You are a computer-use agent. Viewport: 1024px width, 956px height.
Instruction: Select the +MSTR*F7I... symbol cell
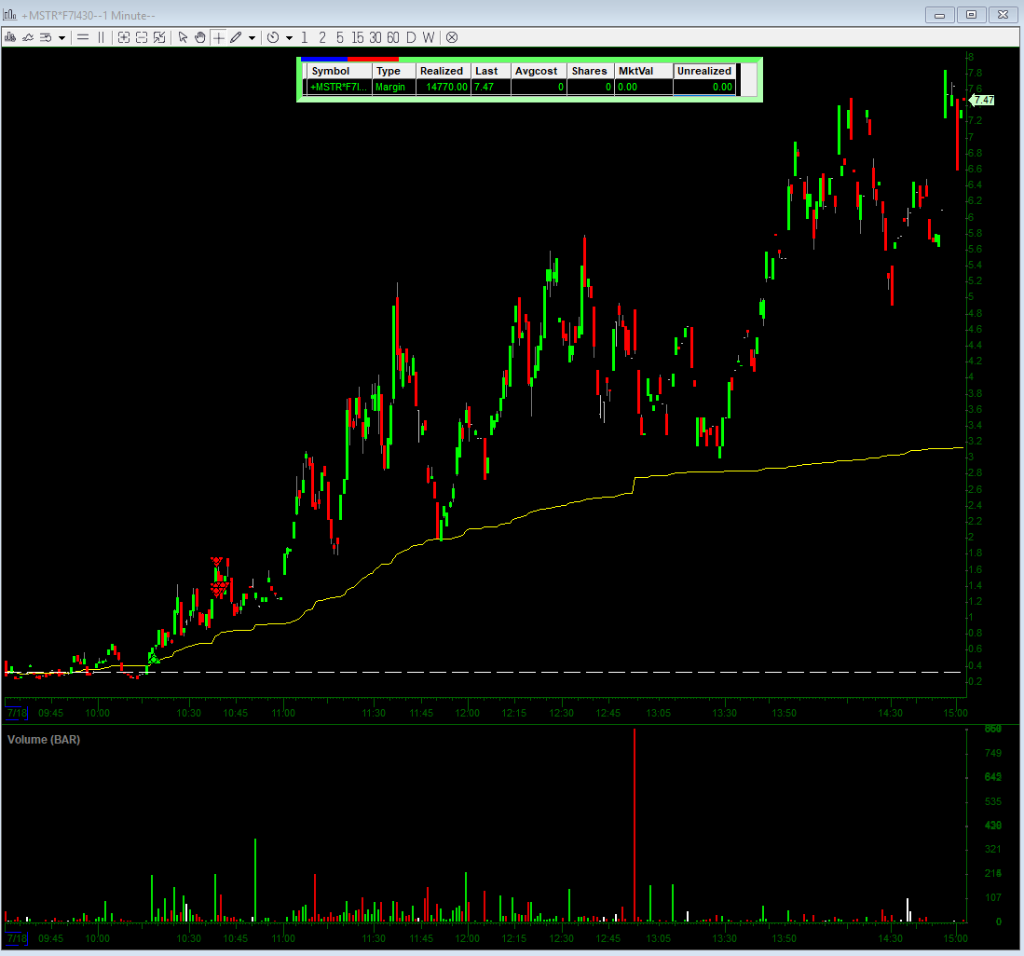point(339,87)
